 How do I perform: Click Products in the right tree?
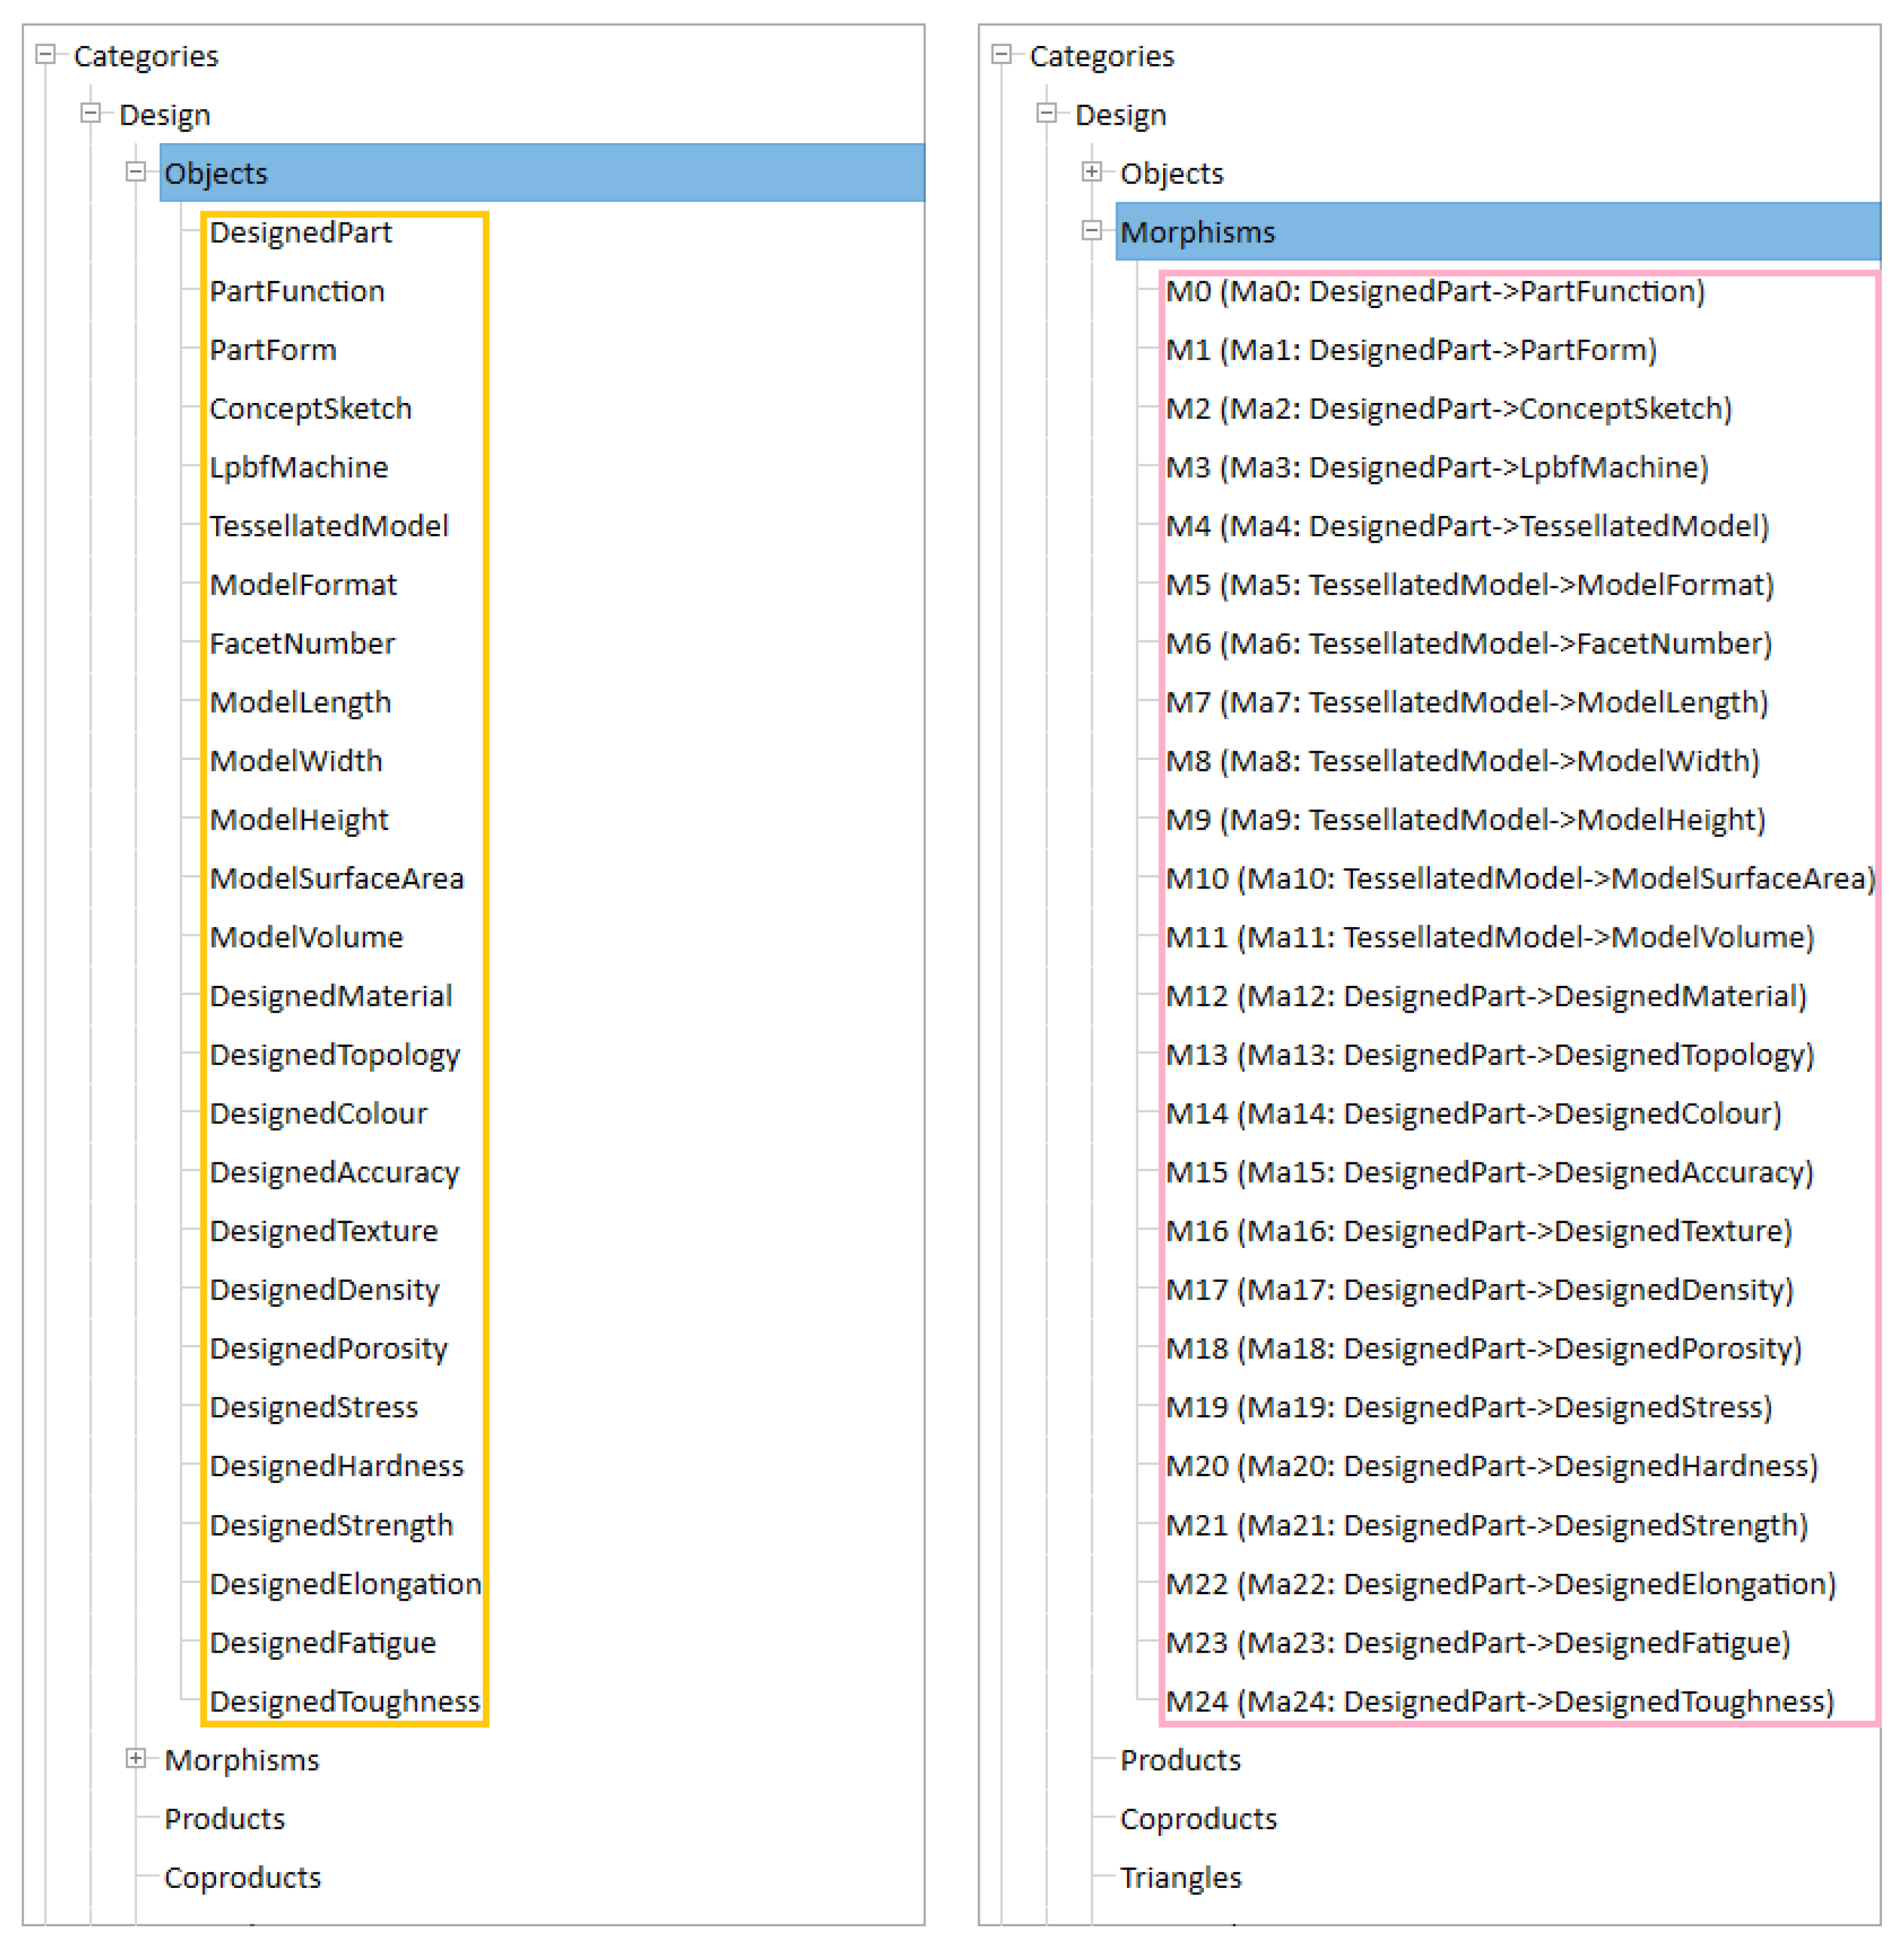[1180, 1760]
